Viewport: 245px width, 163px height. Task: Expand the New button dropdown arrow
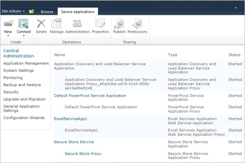[8, 36]
